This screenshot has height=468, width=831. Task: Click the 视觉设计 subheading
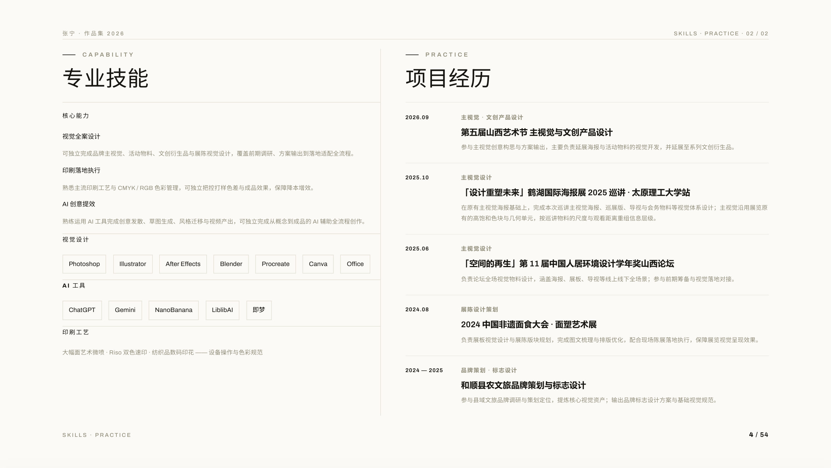coord(76,239)
